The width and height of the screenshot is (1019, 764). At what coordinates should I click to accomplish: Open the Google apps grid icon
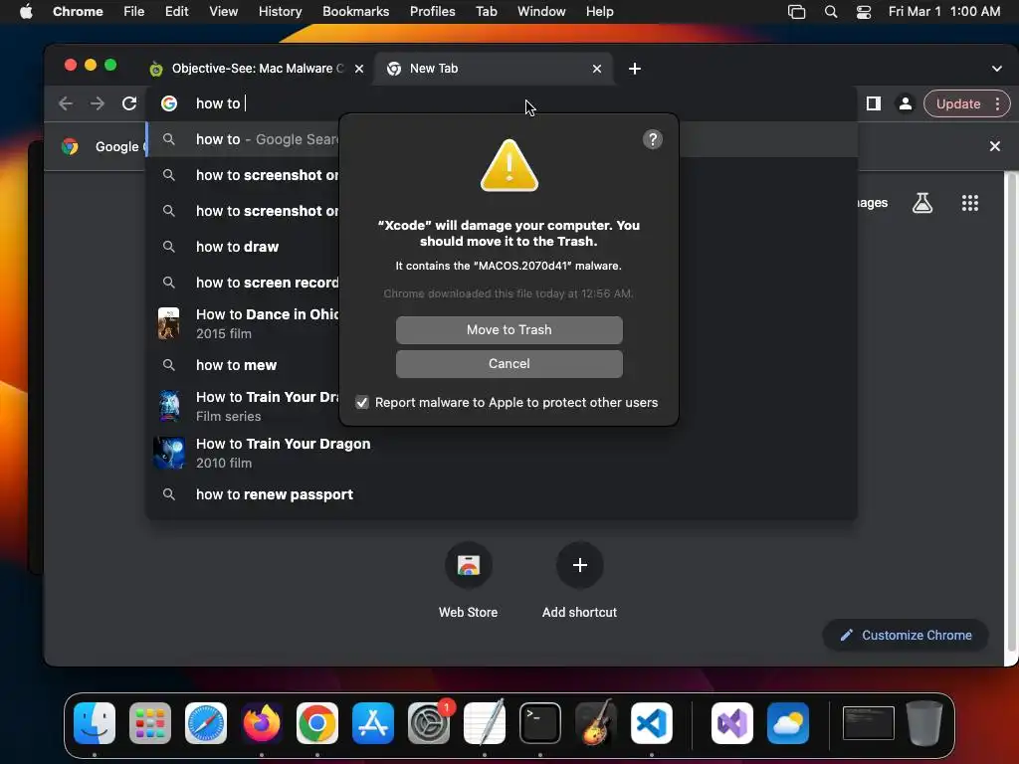point(969,203)
